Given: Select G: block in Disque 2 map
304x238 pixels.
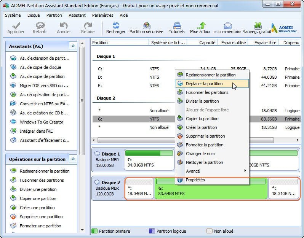Looking at the screenshot, I should coord(211,189).
